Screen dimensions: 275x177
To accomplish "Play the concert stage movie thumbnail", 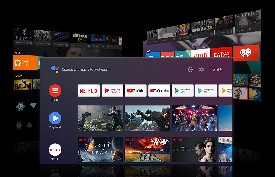I will click(x=194, y=118).
